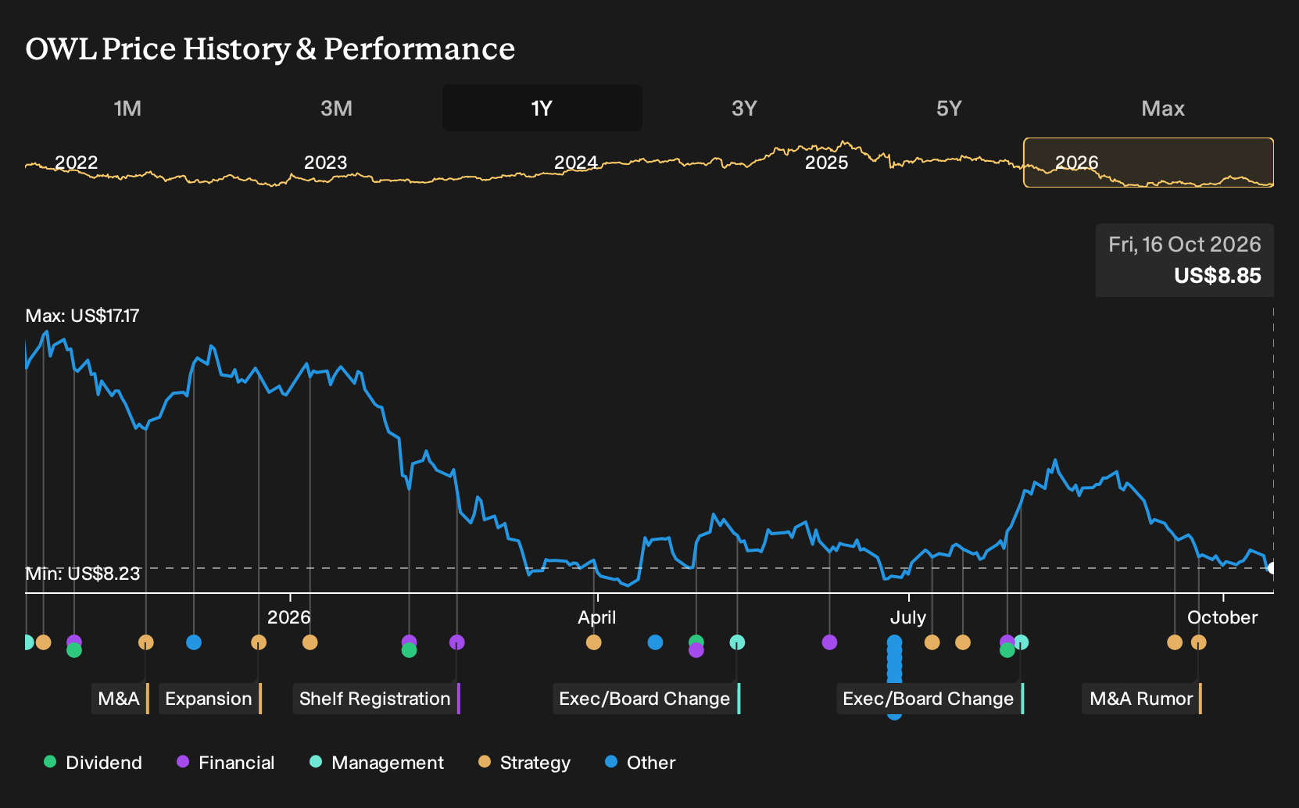This screenshot has width=1299, height=808.
Task: Click the Exec/Board Change label near July
Action: (x=929, y=699)
